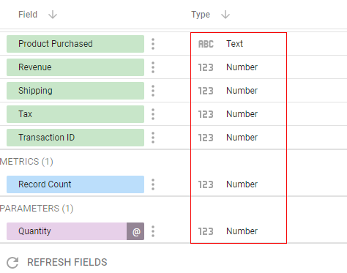Select the Product Purchased field chip

(75, 44)
